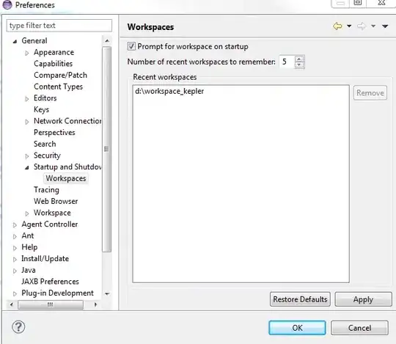The width and height of the screenshot is (396, 344).
Task: Select Content Types in tree
Action: [x=59, y=87]
